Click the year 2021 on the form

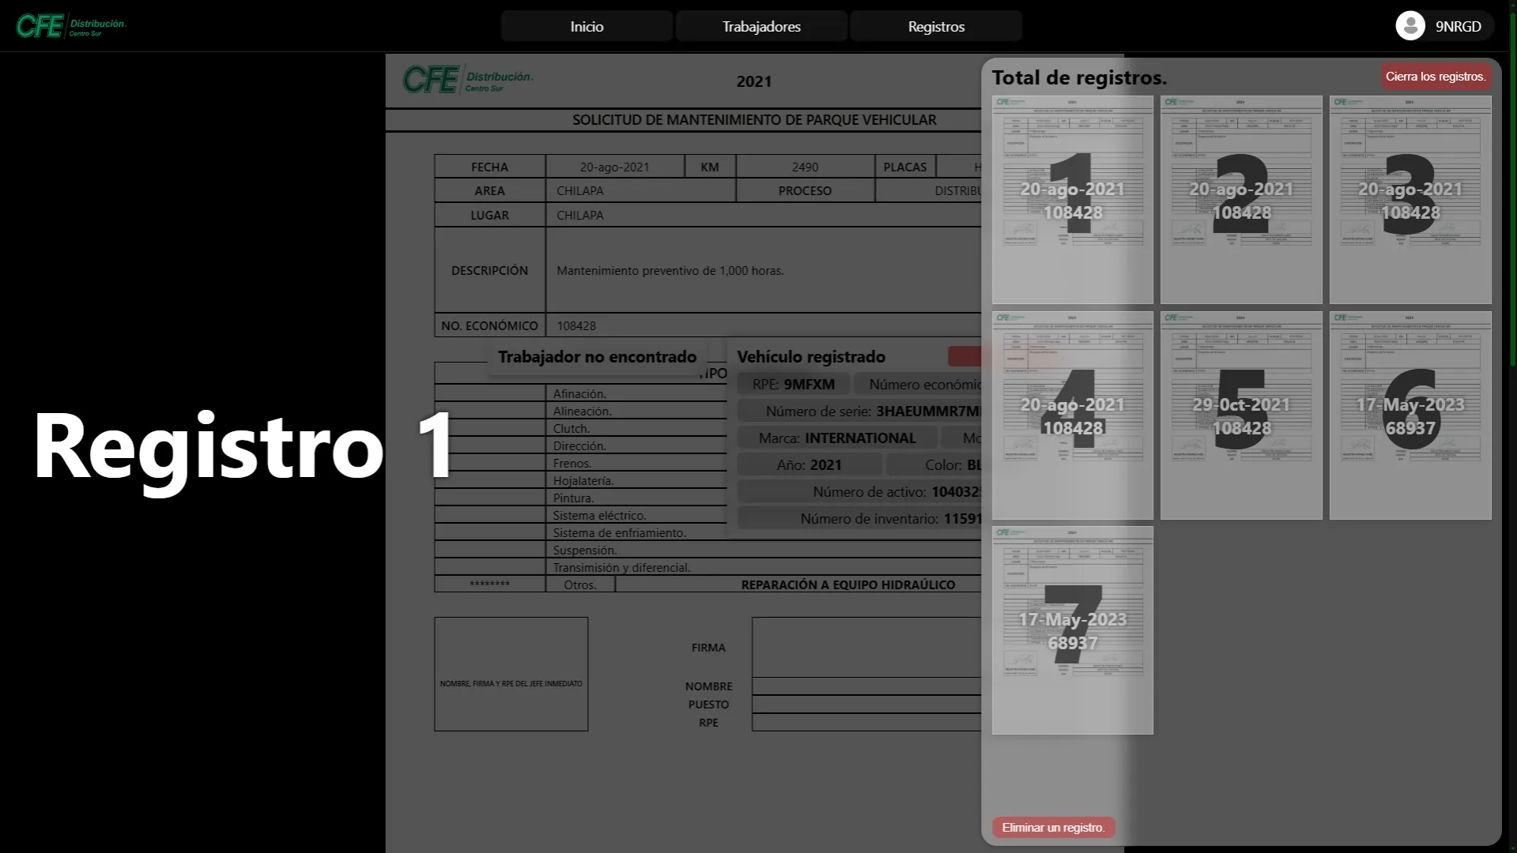pos(754,81)
